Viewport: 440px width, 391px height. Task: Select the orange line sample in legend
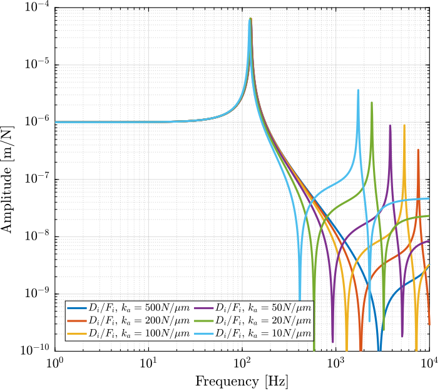76,321
